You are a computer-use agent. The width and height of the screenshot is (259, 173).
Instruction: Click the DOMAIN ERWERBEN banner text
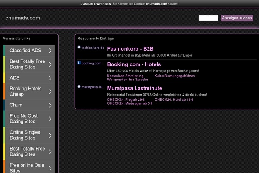[96, 4]
